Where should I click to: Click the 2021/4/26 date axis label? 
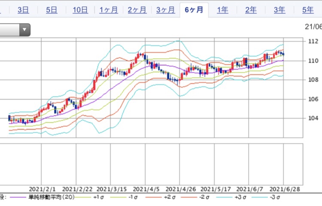[x=181, y=189]
